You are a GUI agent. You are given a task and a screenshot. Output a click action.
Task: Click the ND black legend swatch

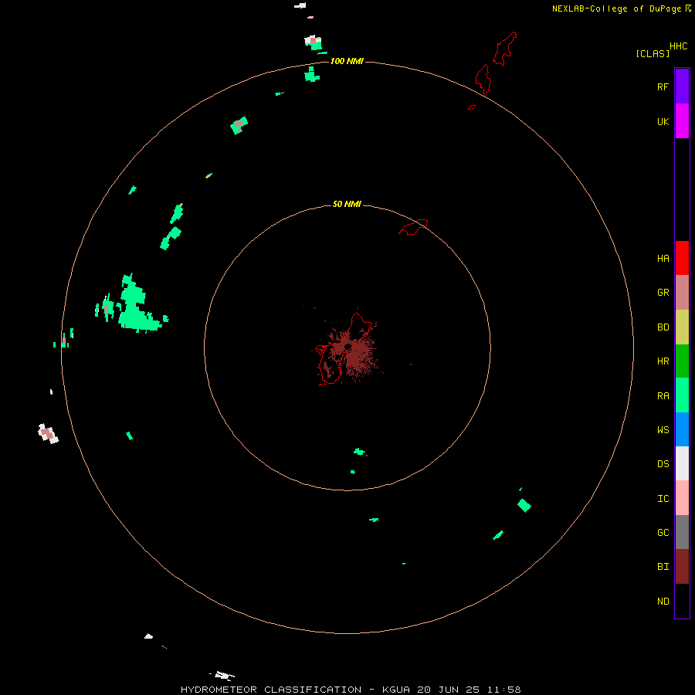click(x=682, y=601)
